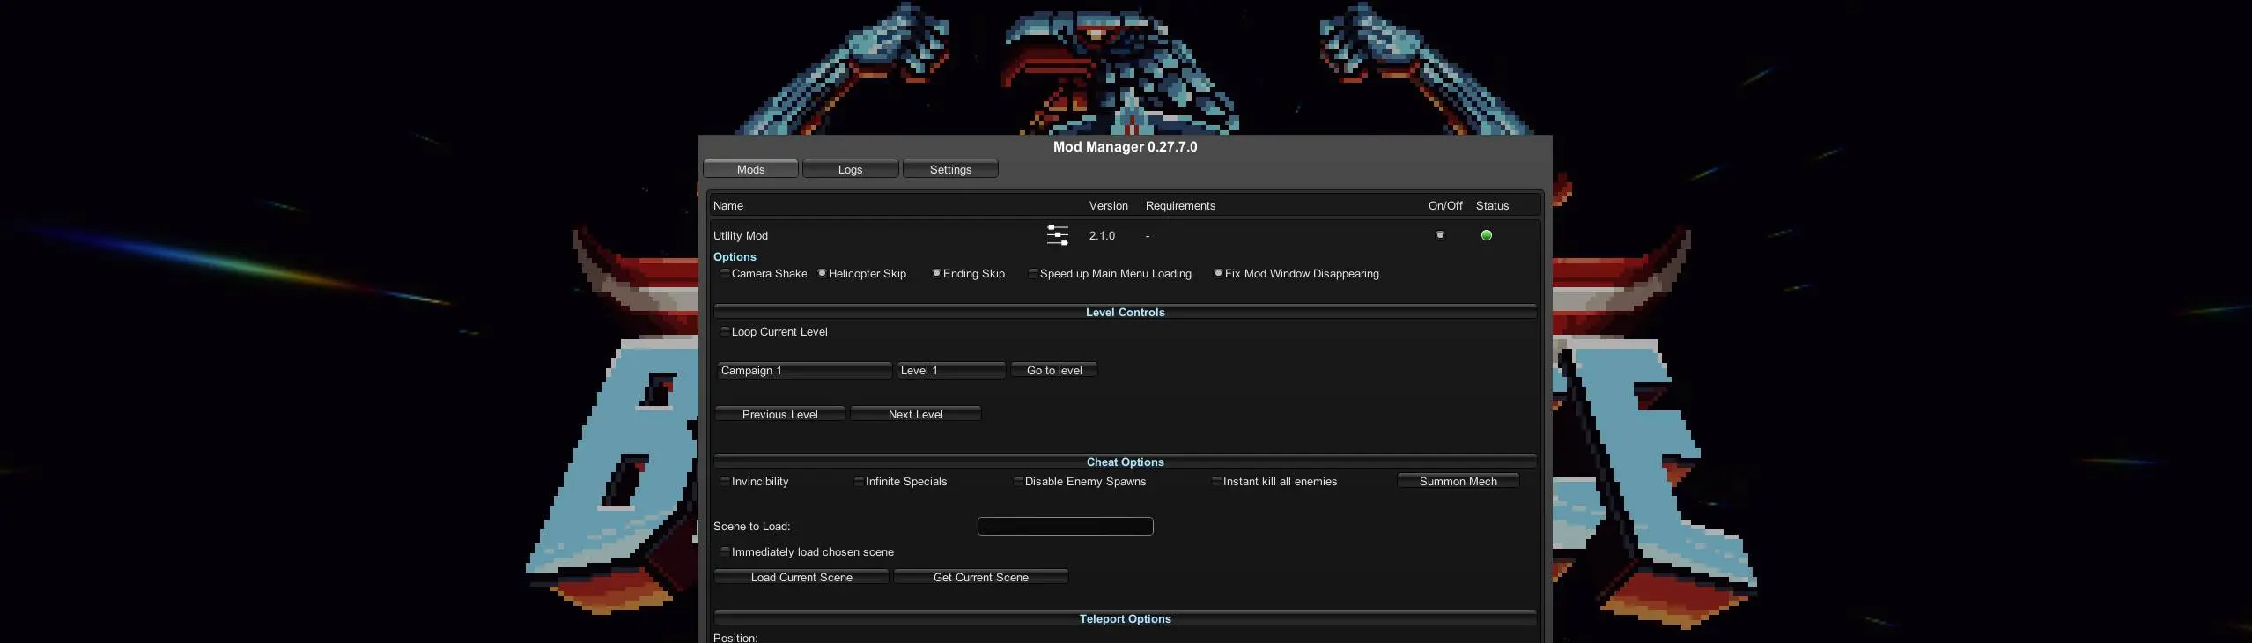Screen dimensions: 2252x643
Task: Click the Level Controls section header
Action: coord(1126,312)
